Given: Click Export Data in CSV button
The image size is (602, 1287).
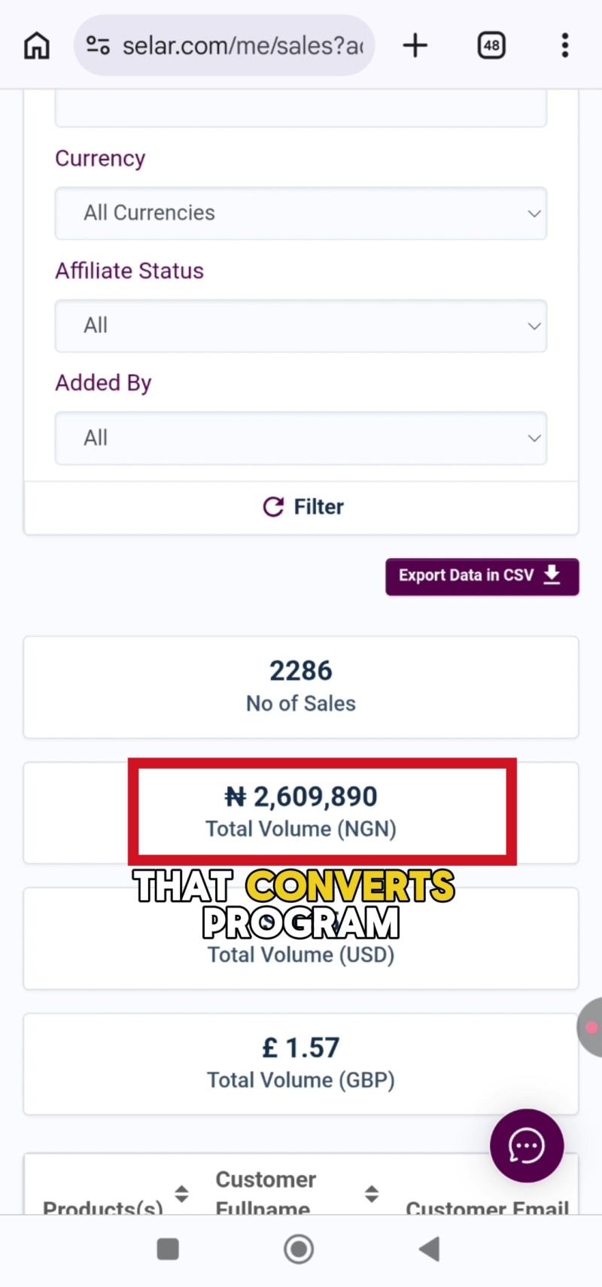Looking at the screenshot, I should (x=482, y=576).
